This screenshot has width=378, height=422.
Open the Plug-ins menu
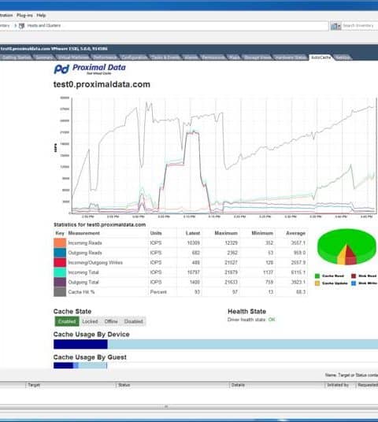click(24, 15)
